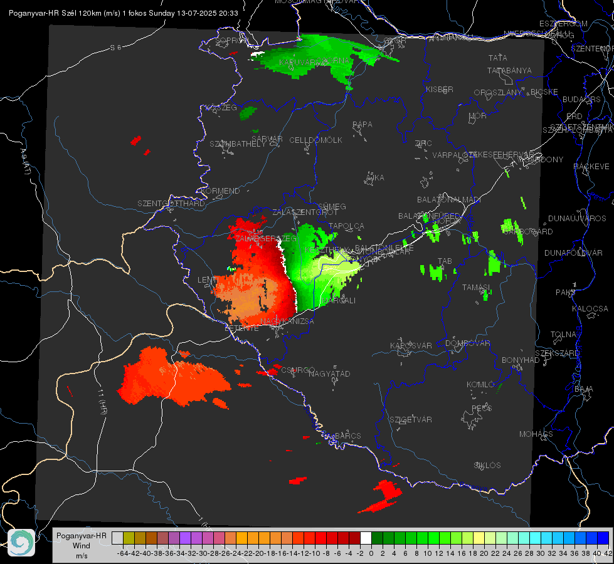This screenshot has height=564, width=614.
Task: Click the SZENTGOTTHÁRD city label
Action: [171, 204]
